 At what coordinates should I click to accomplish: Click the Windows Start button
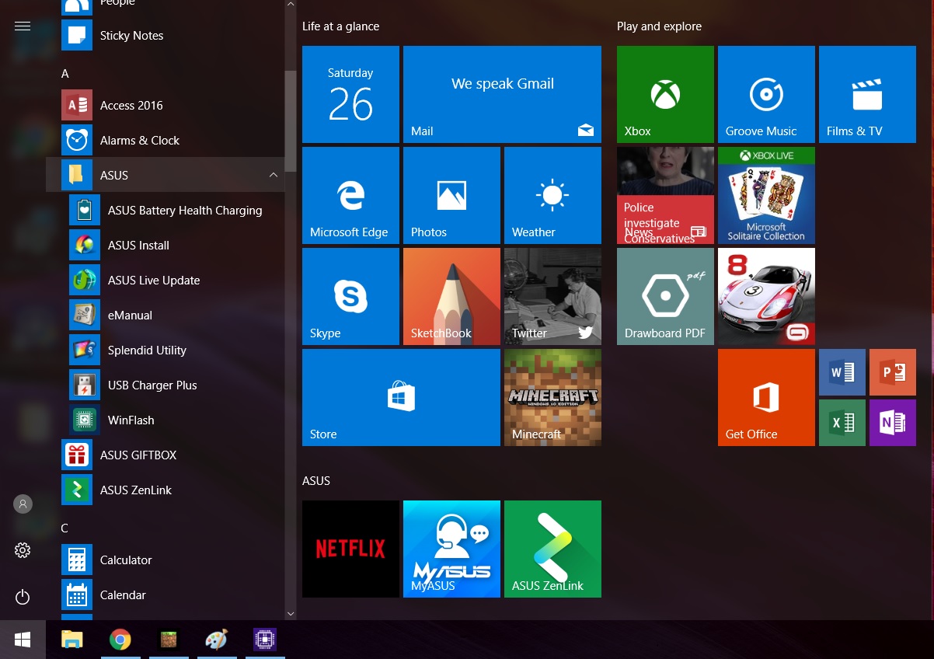coord(23,640)
